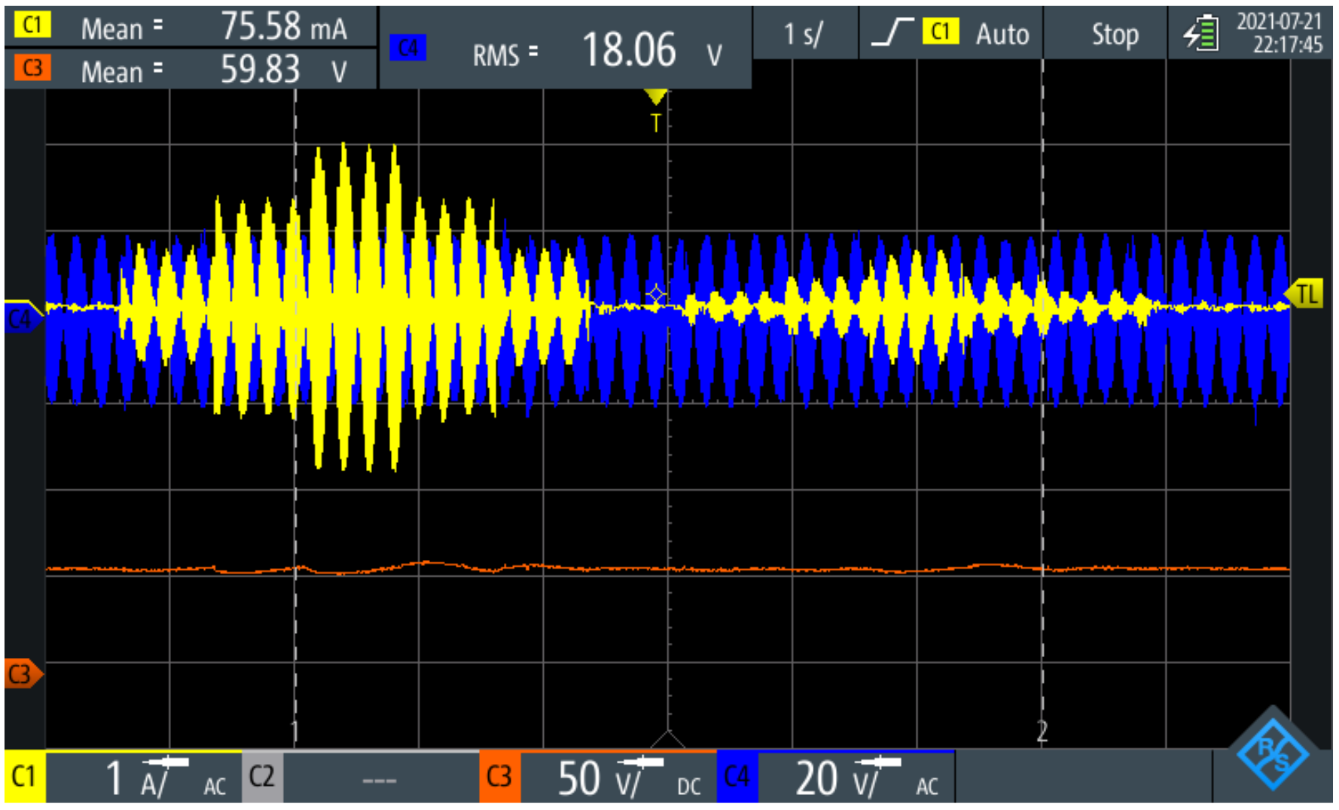Image resolution: width=1339 pixels, height=810 pixels.
Task: Click the date and time display
Action: click(1278, 34)
